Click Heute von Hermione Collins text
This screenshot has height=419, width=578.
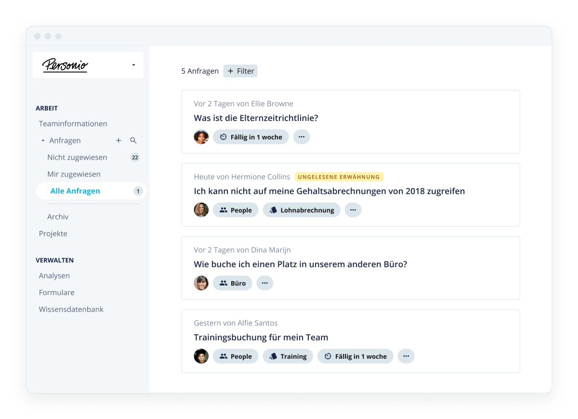[242, 177]
